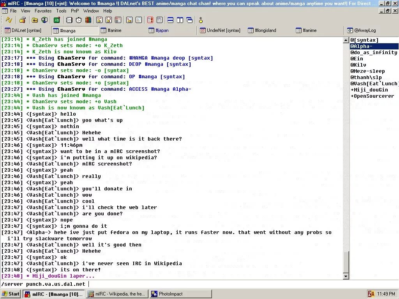Open the Colors books icon

coord(88,20)
